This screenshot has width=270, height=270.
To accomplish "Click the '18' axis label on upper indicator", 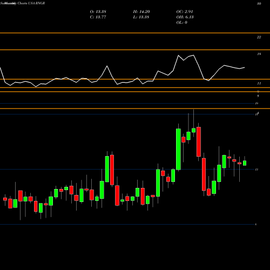I will click(x=259, y=54).
